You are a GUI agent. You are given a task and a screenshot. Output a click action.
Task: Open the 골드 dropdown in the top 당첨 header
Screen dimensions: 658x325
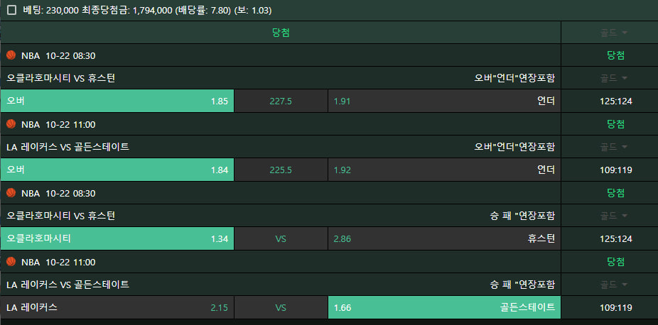(614, 33)
